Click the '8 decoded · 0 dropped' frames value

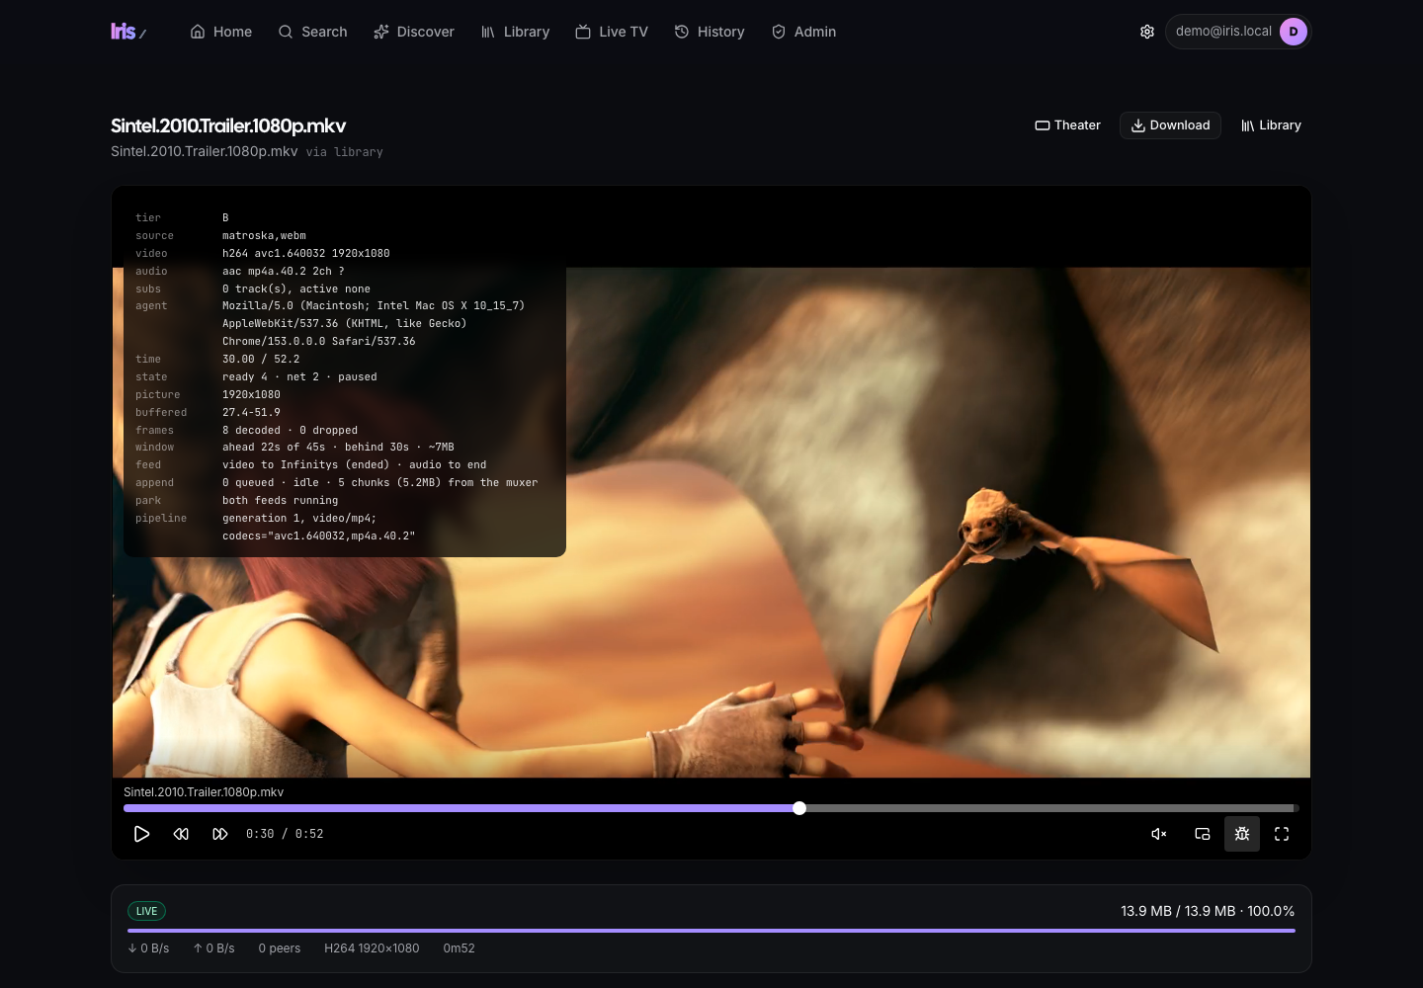coord(290,431)
